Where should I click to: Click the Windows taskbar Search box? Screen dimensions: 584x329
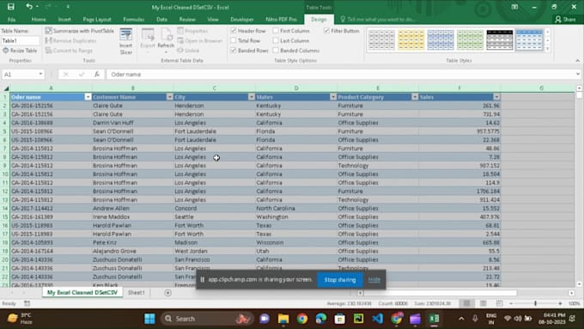pyautogui.click(x=207, y=319)
